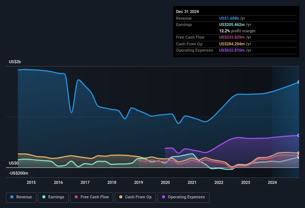Viewport: 305px width, 208px height.
Task: Click the Revenue end-point marker on chart
Action: coord(299,82)
